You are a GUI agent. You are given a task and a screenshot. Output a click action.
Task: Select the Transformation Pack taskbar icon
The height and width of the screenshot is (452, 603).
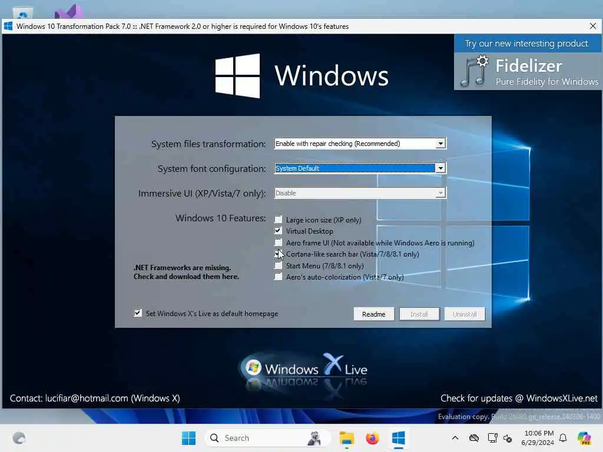coord(399,438)
